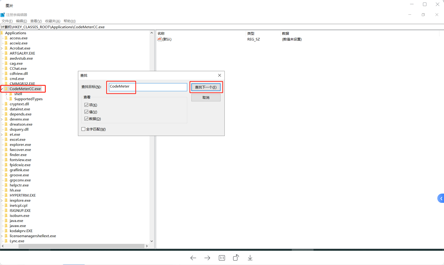Click folder icon beside ARTGALRY.EXE
Screen dimensions: 444x265
(x=6, y=53)
